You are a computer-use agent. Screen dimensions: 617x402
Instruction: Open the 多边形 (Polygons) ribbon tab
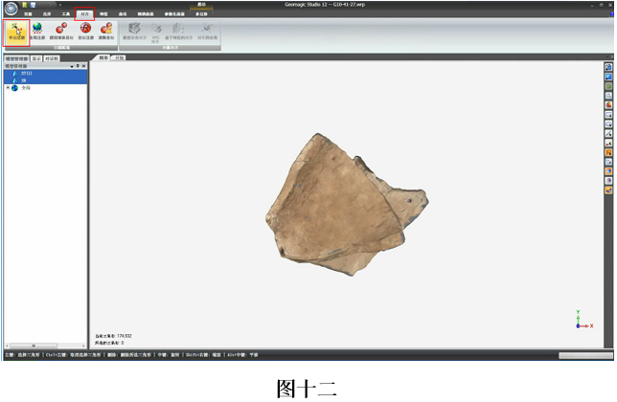(x=201, y=14)
